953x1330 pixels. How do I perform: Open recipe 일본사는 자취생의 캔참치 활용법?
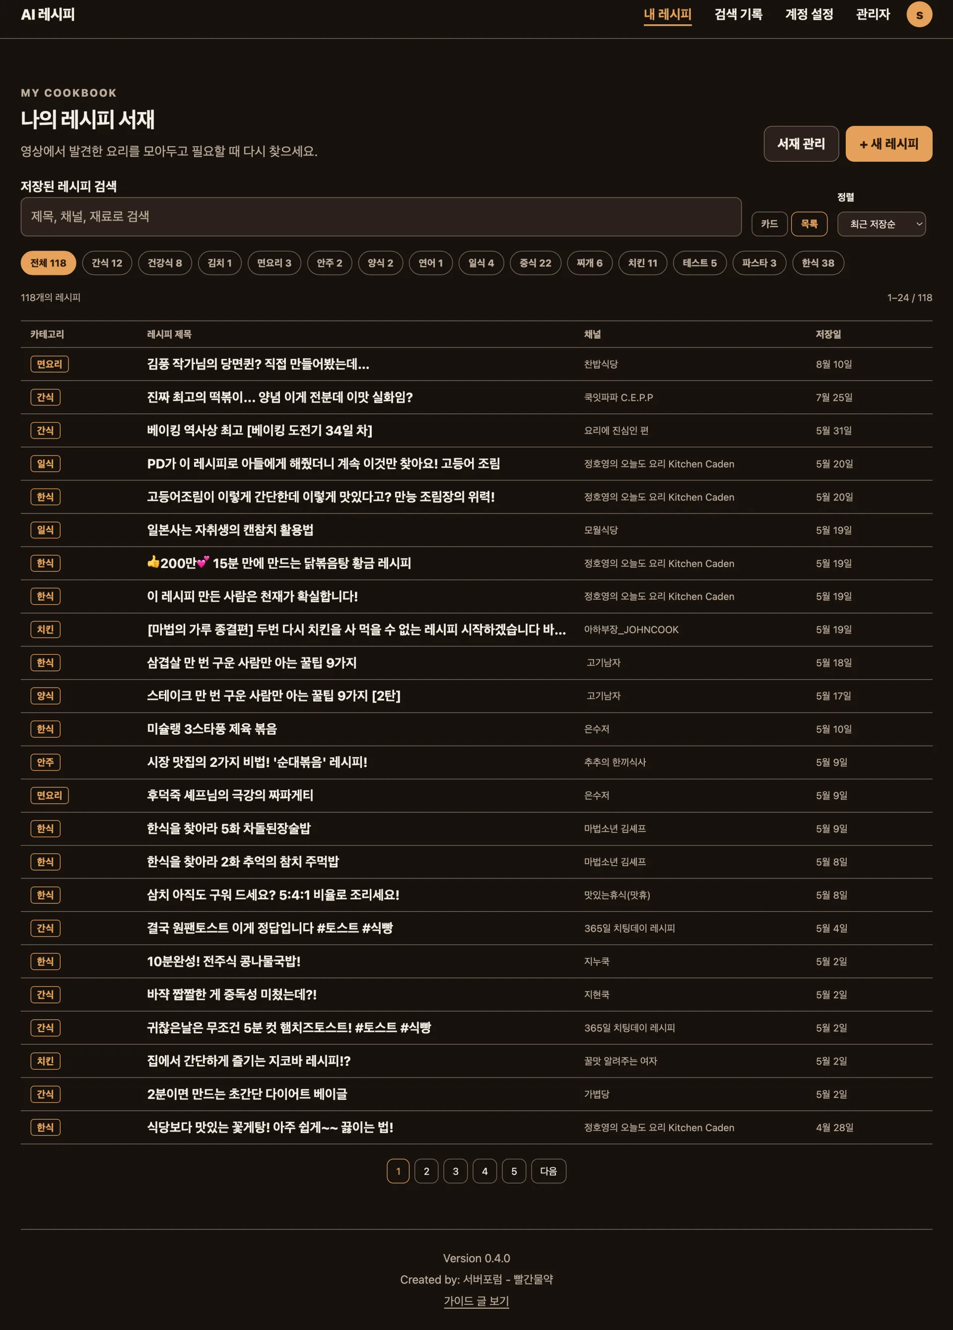pyautogui.click(x=230, y=530)
